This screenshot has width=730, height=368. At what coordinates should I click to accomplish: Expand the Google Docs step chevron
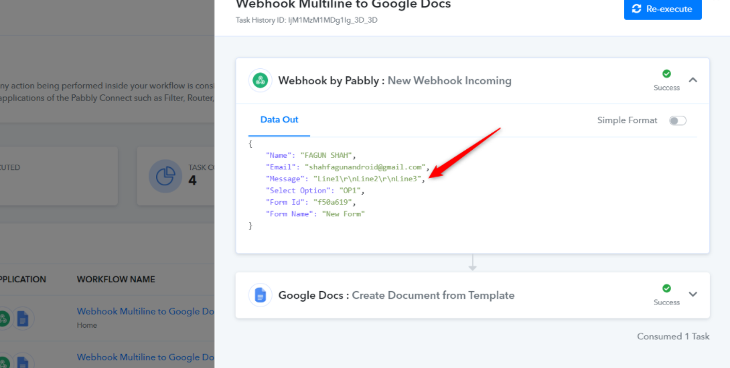pos(693,294)
